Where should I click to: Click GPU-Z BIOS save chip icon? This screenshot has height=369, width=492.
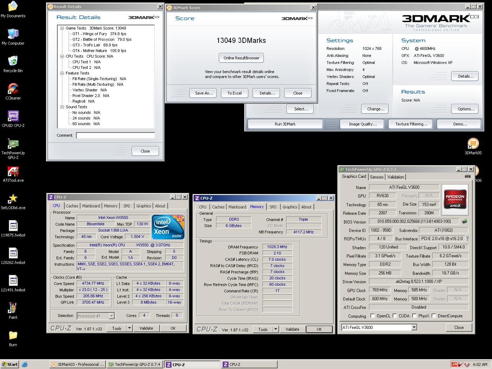[x=465, y=221]
